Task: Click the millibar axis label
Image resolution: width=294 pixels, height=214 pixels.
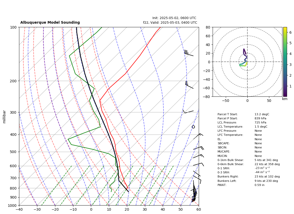Action: click(4, 117)
